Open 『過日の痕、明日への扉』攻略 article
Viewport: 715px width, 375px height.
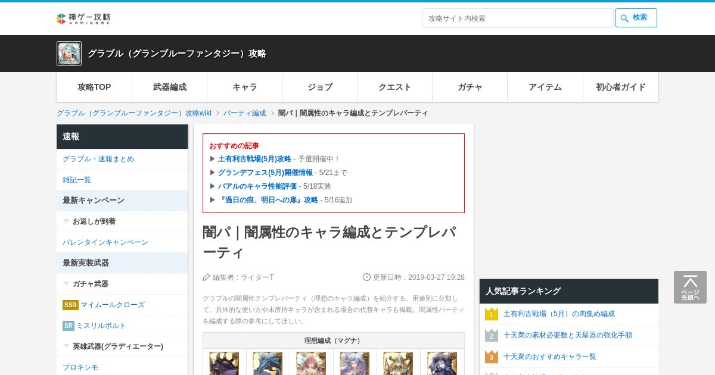268,200
